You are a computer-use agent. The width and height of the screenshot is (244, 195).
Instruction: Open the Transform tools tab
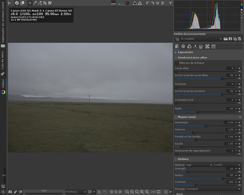coord(201,47)
